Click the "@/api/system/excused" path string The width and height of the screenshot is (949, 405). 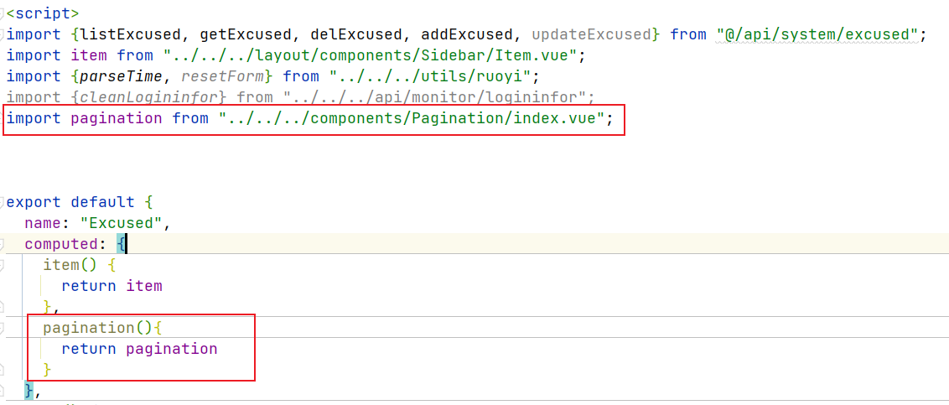817,34
